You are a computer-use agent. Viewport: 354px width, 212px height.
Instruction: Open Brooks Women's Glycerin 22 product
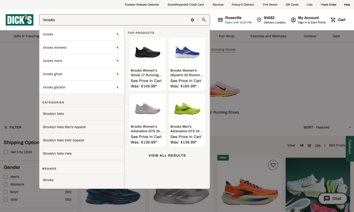coord(187,64)
